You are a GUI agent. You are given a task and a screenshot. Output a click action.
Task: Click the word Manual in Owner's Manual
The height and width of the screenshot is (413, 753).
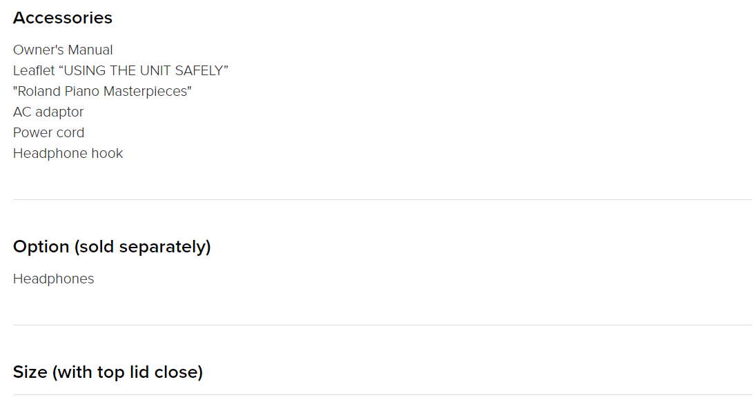pyautogui.click(x=90, y=50)
